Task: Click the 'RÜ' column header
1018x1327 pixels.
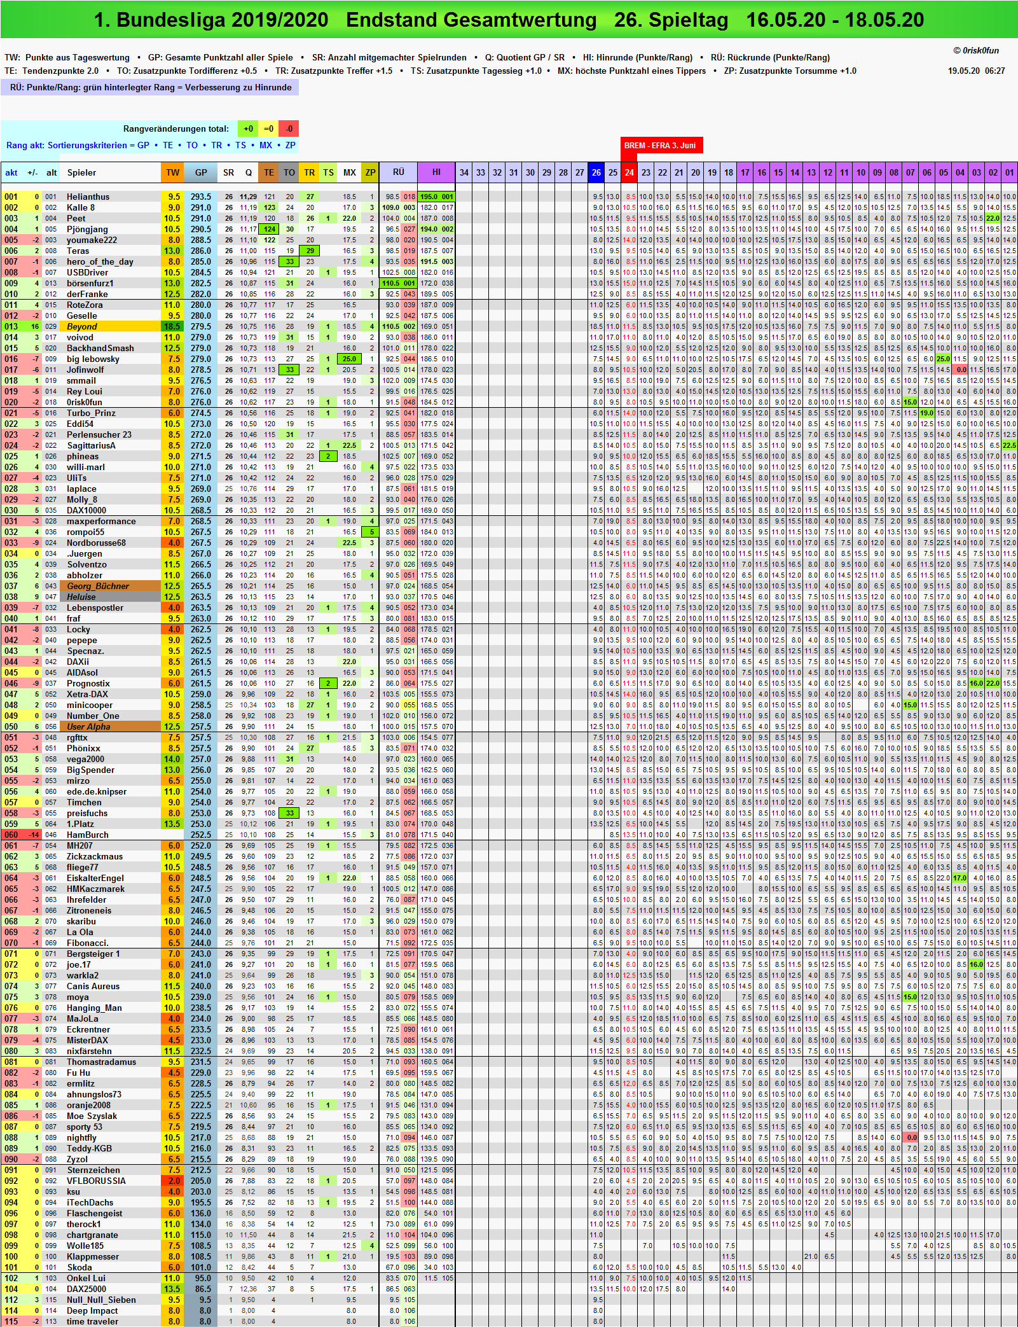Action: tap(399, 172)
